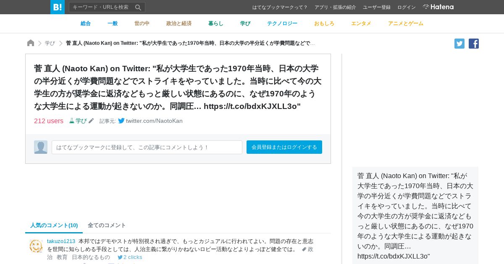
Task: Open はてなブックマークって？ link
Action: (280, 7)
